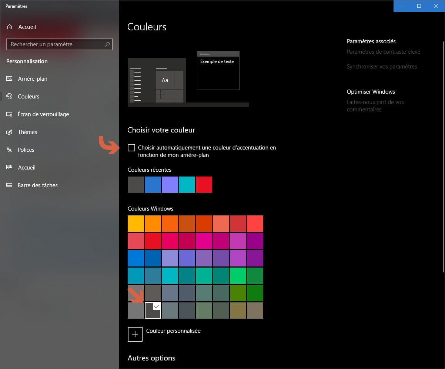Pick the bright light-green swatch in Couleurs Windows
The image size is (445, 369).
tap(238, 276)
